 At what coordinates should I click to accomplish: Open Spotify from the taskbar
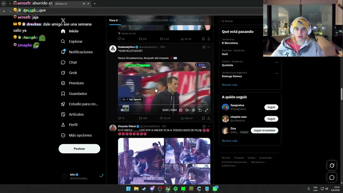pyautogui.click(x=176, y=189)
